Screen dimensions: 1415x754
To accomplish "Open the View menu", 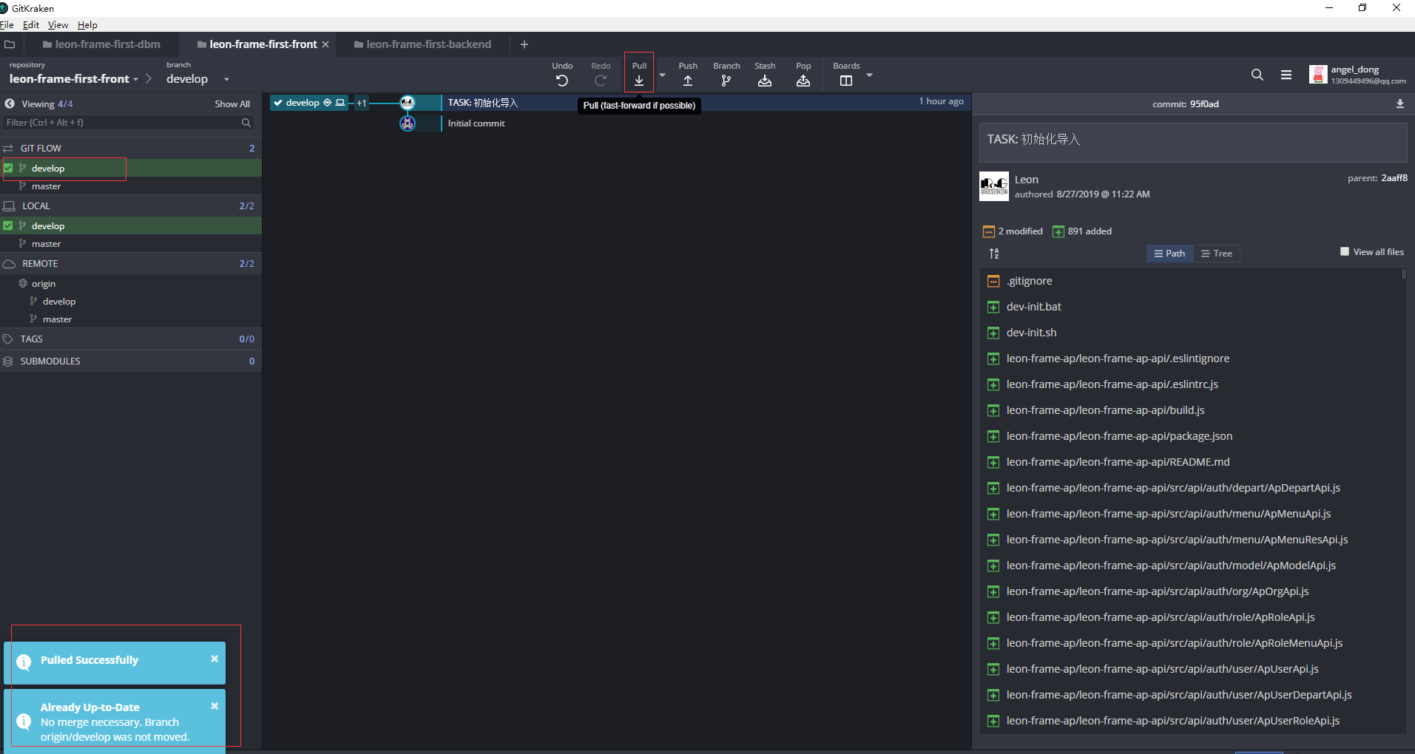I will tap(58, 24).
